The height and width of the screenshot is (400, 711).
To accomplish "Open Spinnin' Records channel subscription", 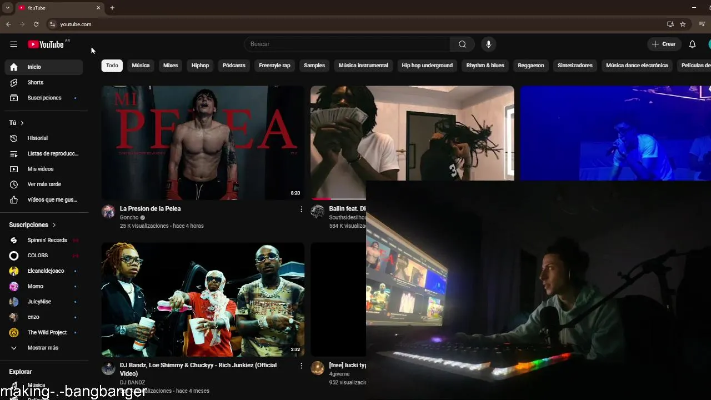I will coord(44,240).
